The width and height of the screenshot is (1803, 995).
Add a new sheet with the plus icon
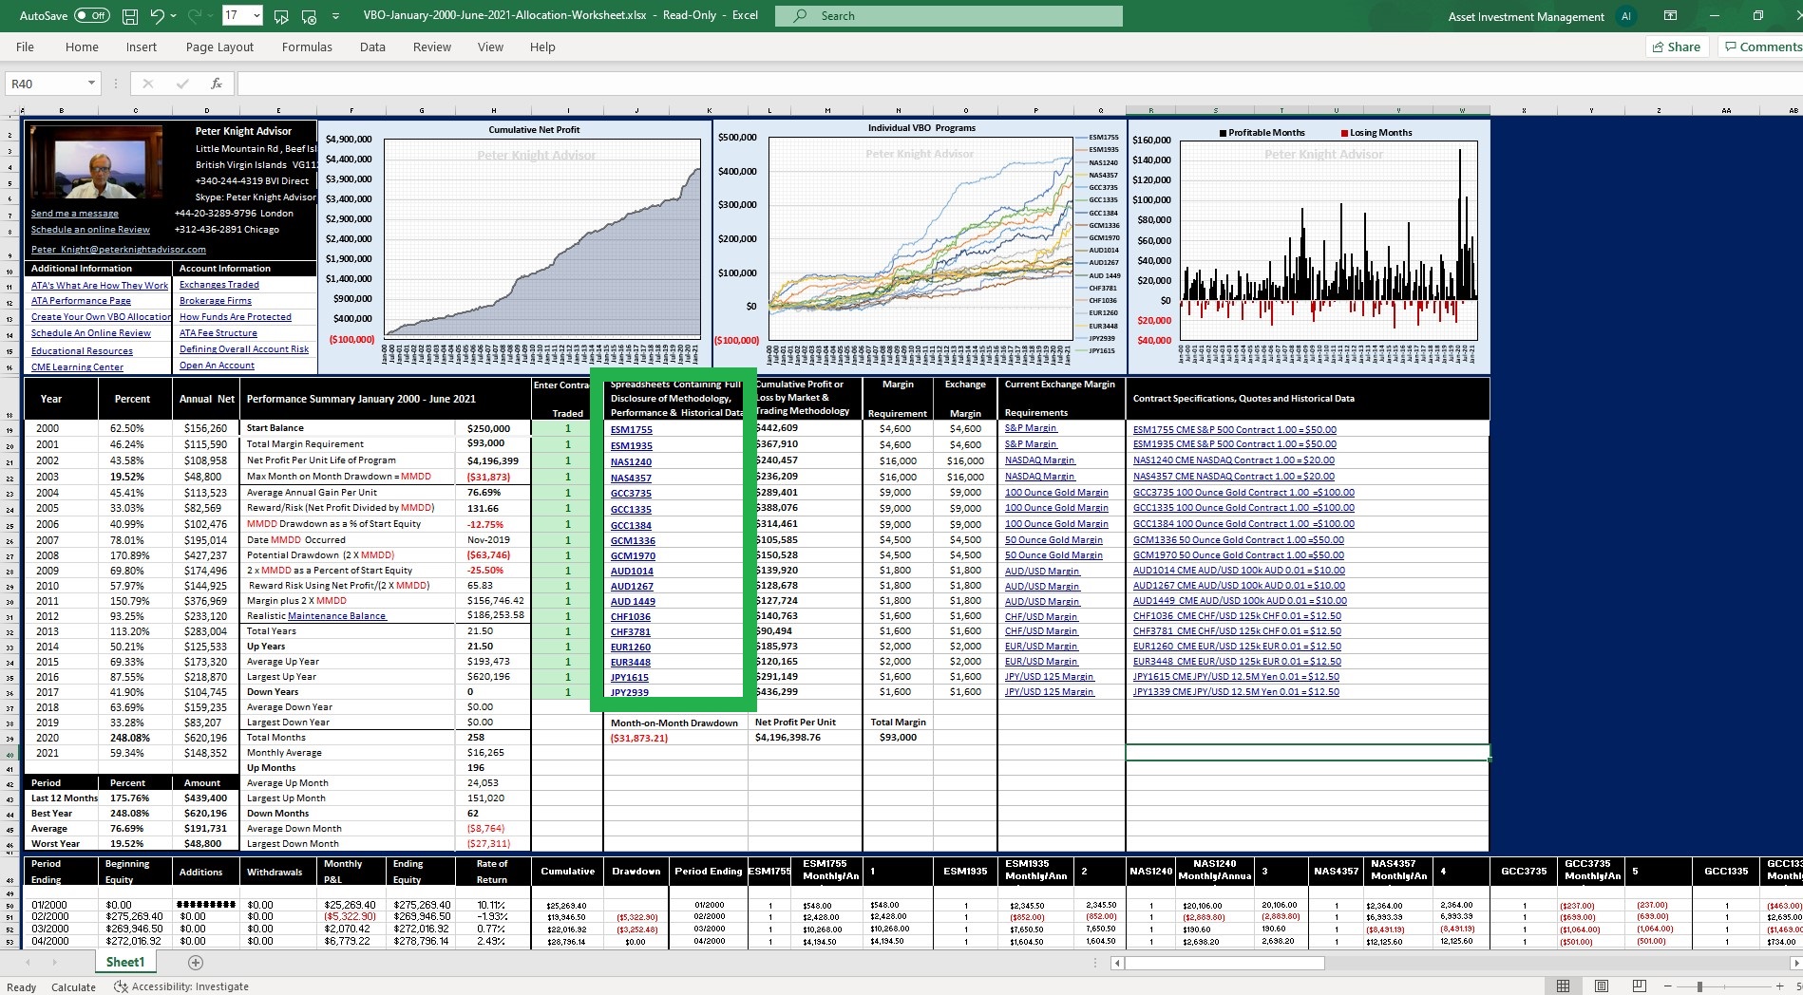[x=196, y=963]
